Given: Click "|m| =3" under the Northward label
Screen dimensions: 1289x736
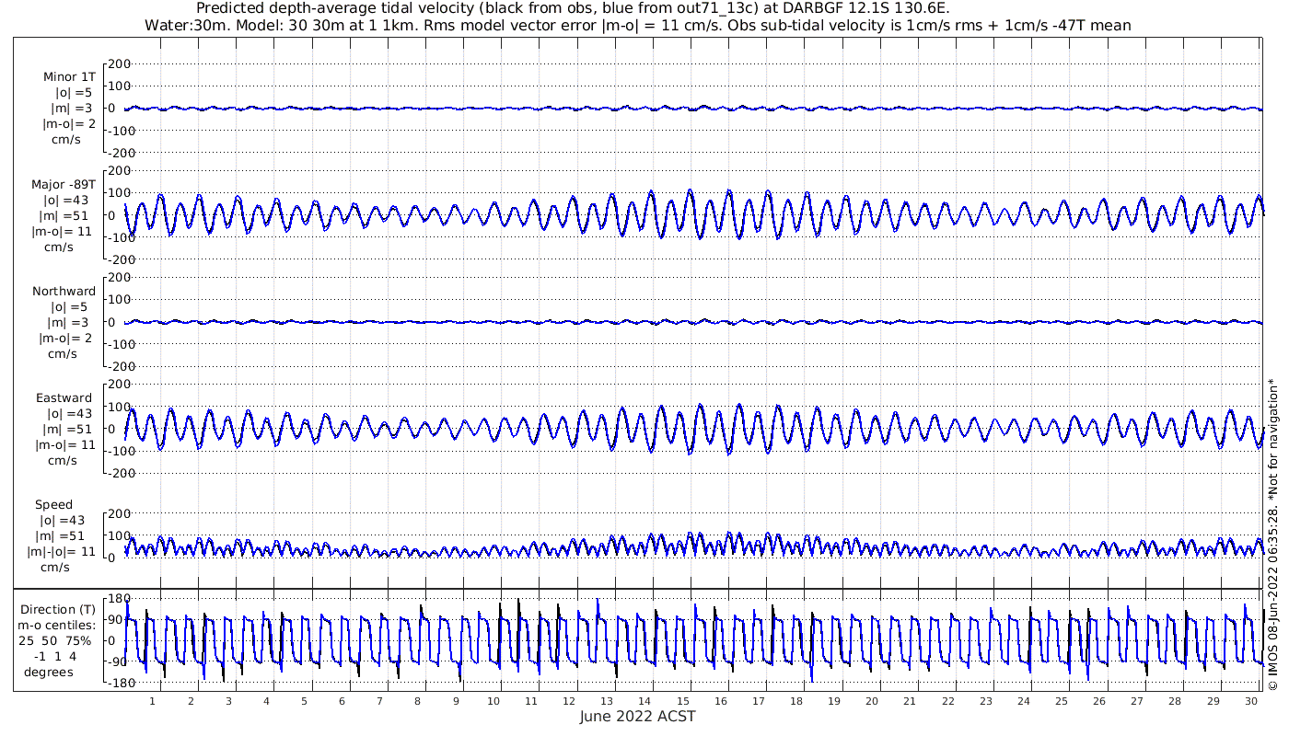Looking at the screenshot, I should tap(70, 323).
